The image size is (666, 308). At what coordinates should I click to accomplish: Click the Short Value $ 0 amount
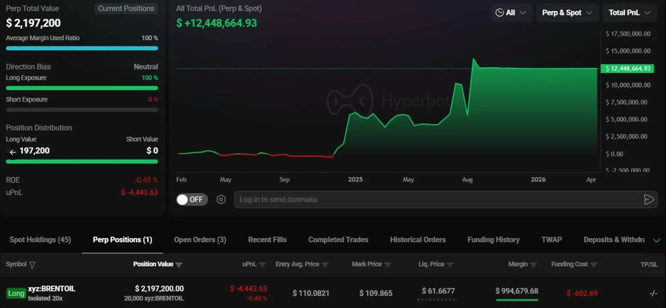152,151
